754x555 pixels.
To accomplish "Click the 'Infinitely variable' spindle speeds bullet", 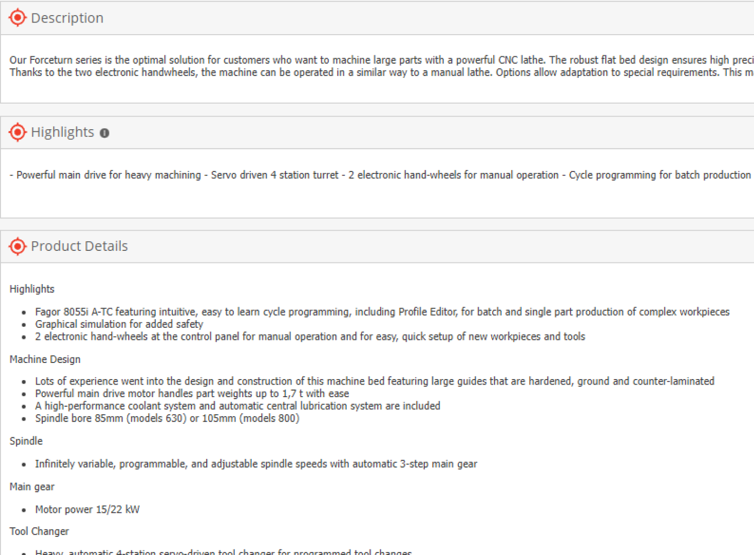I will (x=256, y=464).
